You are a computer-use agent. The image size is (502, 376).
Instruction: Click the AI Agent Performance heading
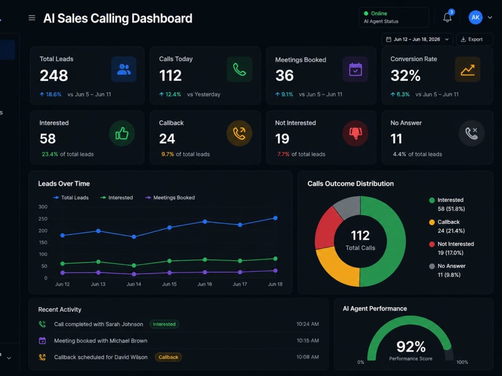pos(375,308)
